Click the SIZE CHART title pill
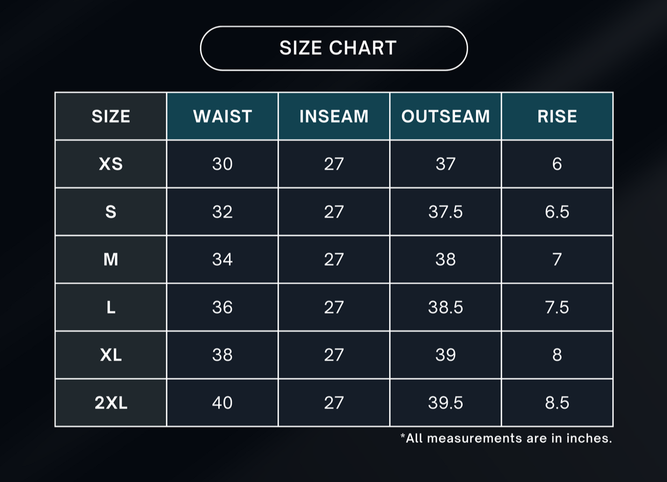This screenshot has height=482, width=667. [334, 48]
